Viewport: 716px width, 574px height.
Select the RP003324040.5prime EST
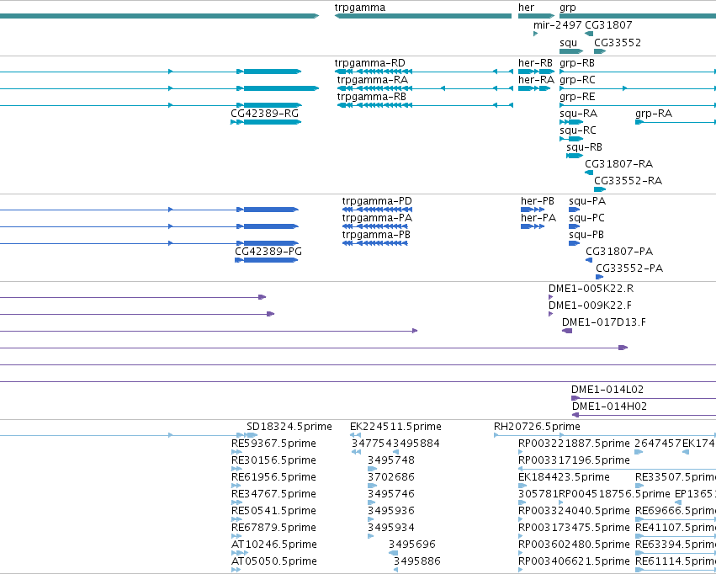(521, 519)
